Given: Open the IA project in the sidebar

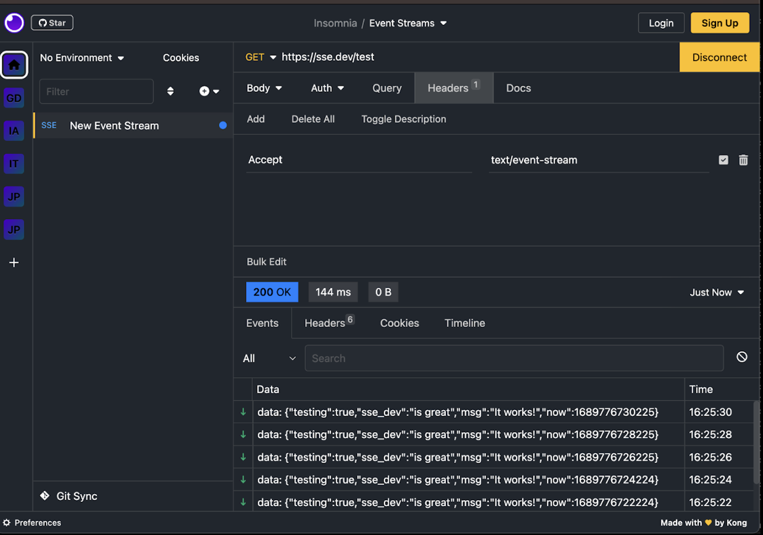Looking at the screenshot, I should pos(14,131).
